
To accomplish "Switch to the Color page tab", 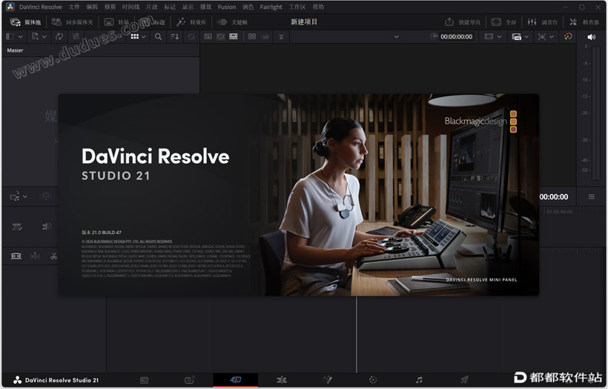I will [x=373, y=379].
